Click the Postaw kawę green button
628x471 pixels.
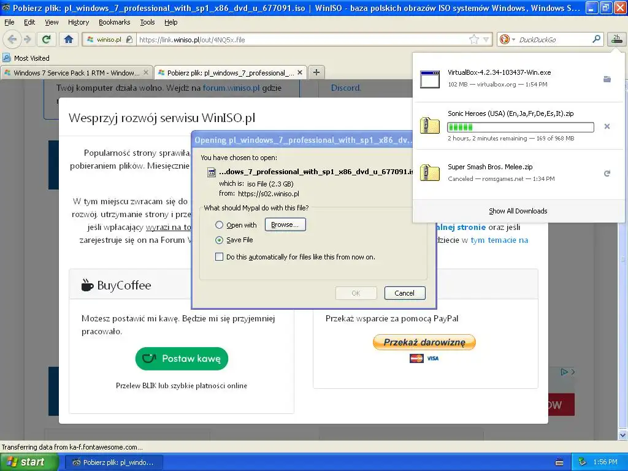182,358
